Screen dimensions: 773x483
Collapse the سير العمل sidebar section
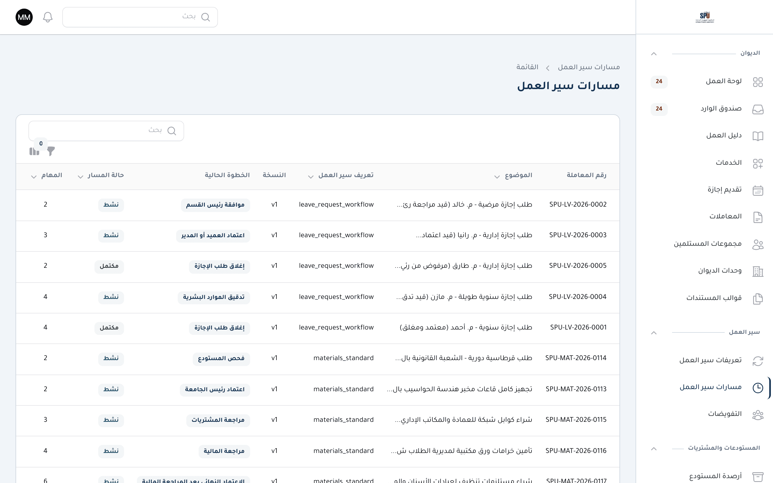(654, 333)
